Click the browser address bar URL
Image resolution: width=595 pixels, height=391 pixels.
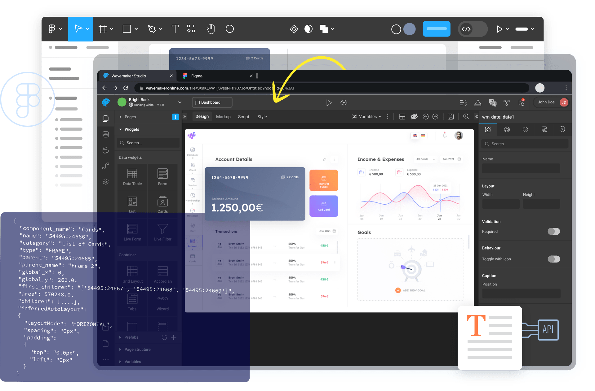220,88
